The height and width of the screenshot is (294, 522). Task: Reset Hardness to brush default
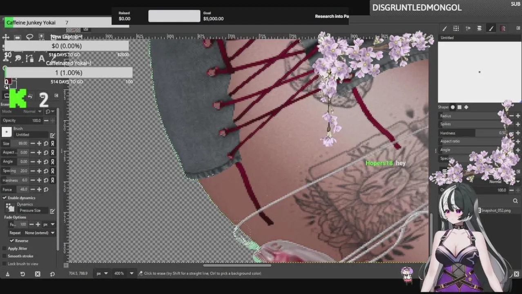[x=46, y=180]
